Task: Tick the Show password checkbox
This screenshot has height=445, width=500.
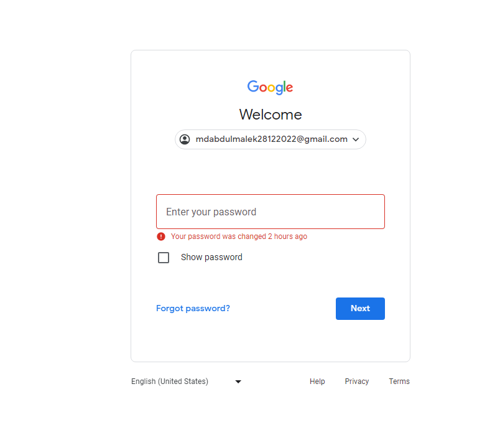Action: [x=164, y=257]
